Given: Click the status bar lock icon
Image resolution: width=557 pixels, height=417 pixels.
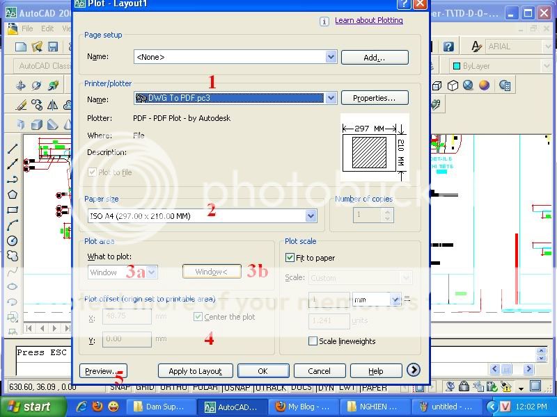Looking at the screenshot, I should 464,386.
